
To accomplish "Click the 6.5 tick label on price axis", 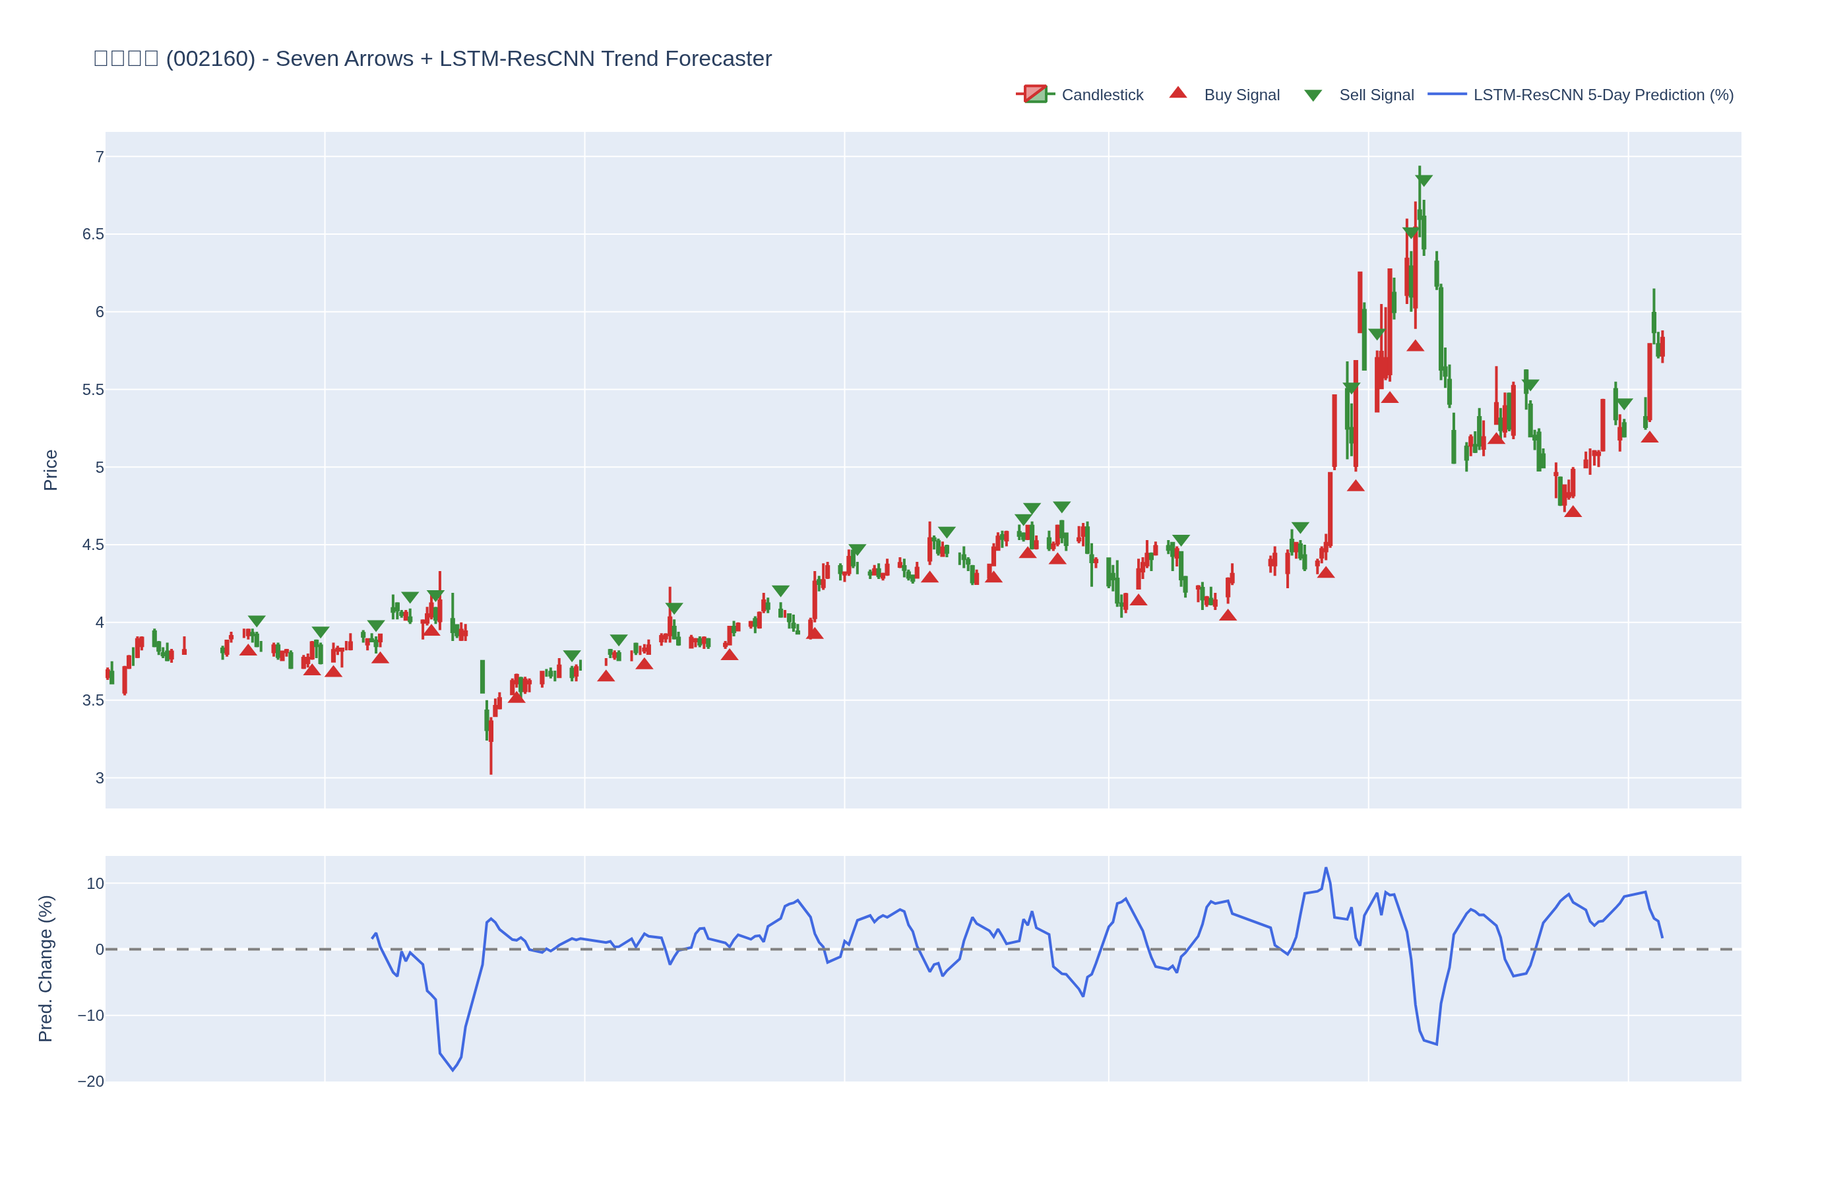I will (92, 234).
